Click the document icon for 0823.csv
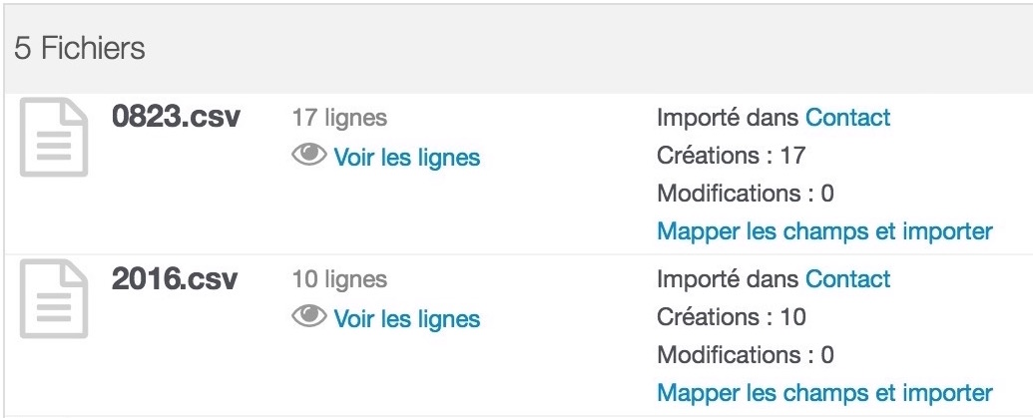The height and width of the screenshot is (418, 1033). [x=53, y=137]
